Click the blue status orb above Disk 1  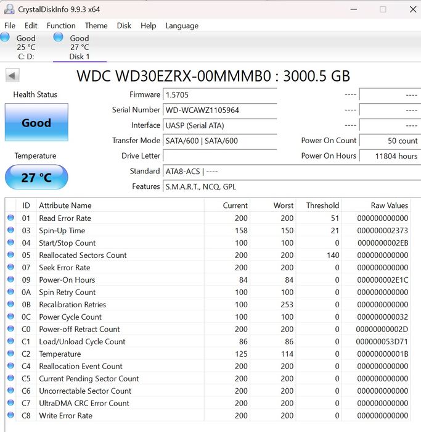(59, 37)
